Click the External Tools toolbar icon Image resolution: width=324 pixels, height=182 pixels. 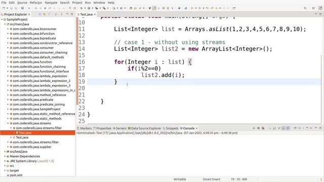tap(104, 8)
